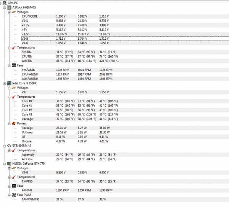This screenshot has width=229, height=207.
Task: Collapse the Temperatures group containing Core #0
Action: (x=9, y=97)
